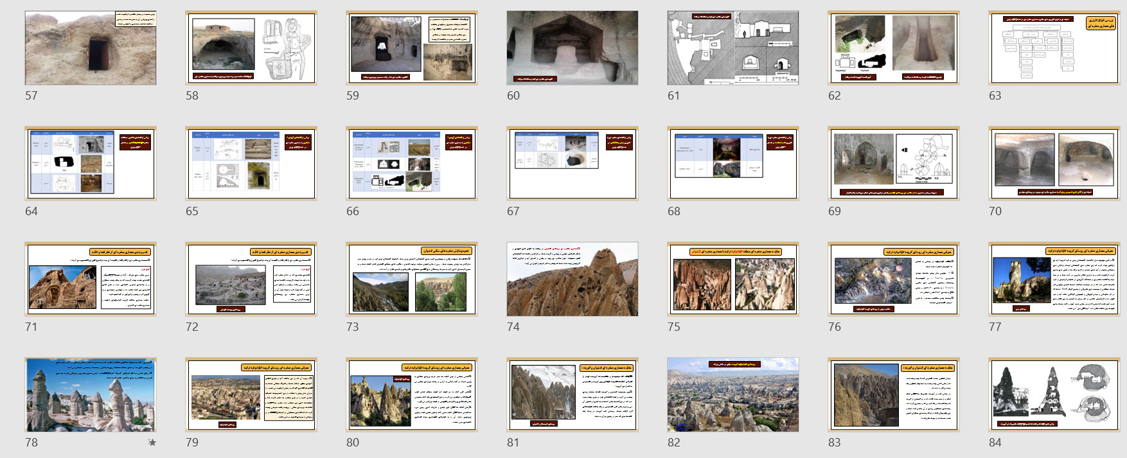Image resolution: width=1127 pixels, height=458 pixels.
Task: Choose slide 75 thumbnail
Action: click(x=733, y=279)
